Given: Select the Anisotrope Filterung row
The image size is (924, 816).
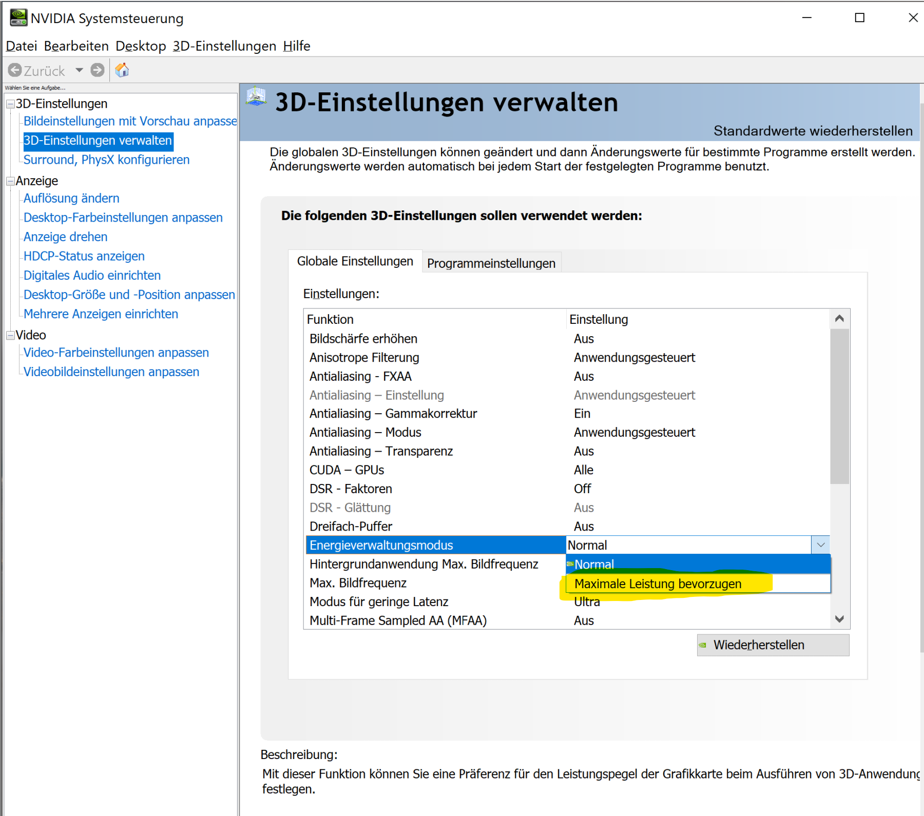Looking at the screenshot, I should 567,358.
